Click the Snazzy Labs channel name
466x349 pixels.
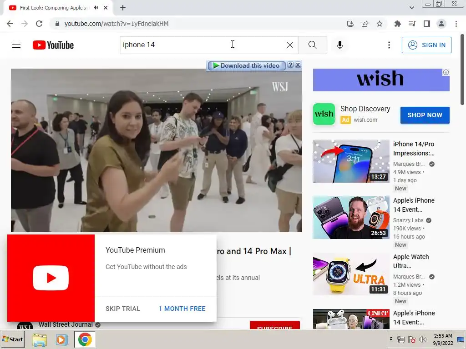click(x=408, y=220)
